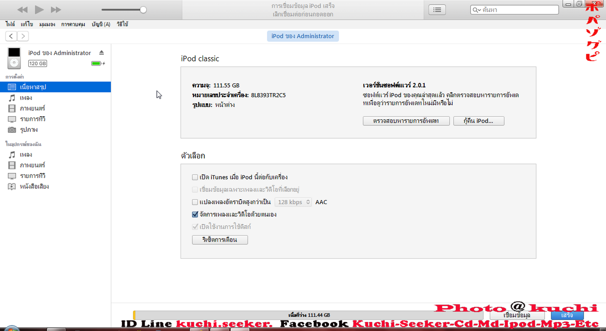Click the 120 GB capacity badge
Screen dimensions: 606x331
pos(37,64)
